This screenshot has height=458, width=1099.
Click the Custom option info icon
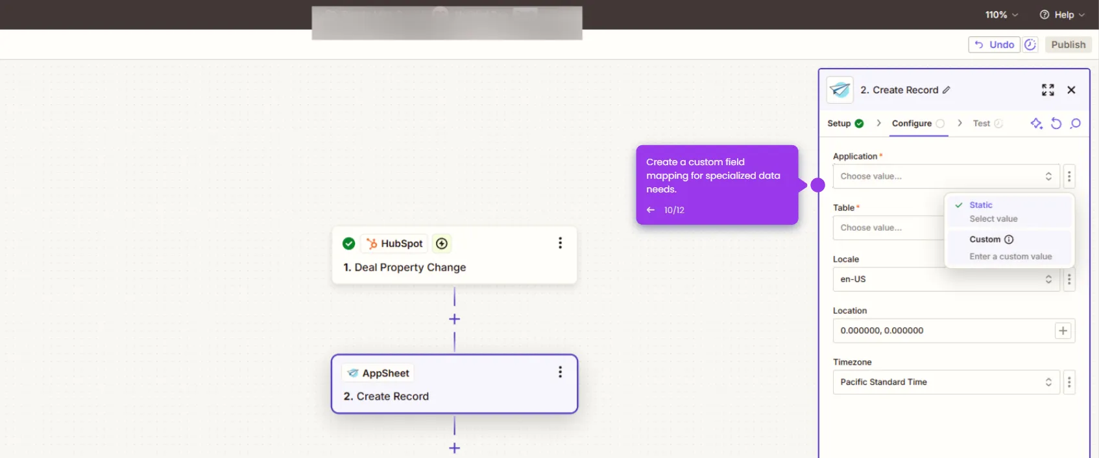click(1009, 240)
